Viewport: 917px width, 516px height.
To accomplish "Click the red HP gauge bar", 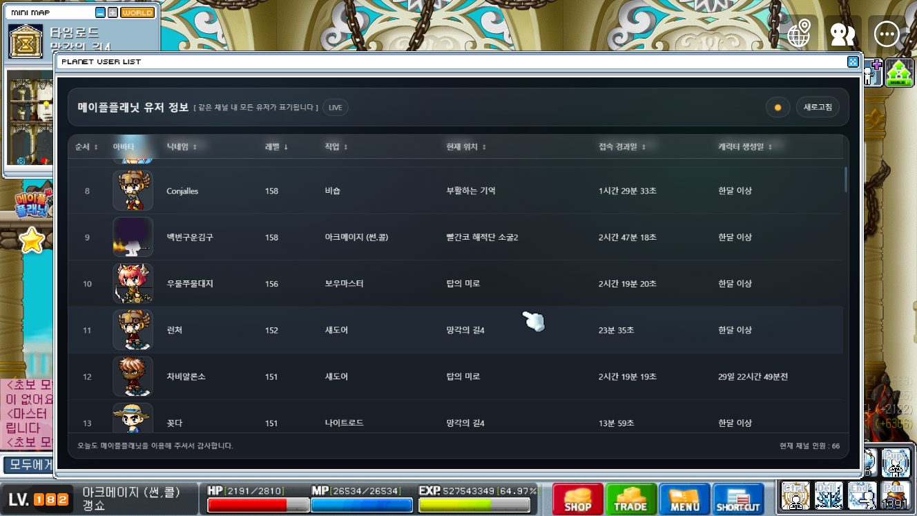I will click(x=258, y=505).
